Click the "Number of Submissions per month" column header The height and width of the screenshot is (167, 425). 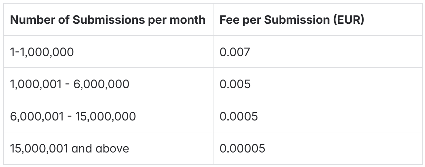(108, 20)
